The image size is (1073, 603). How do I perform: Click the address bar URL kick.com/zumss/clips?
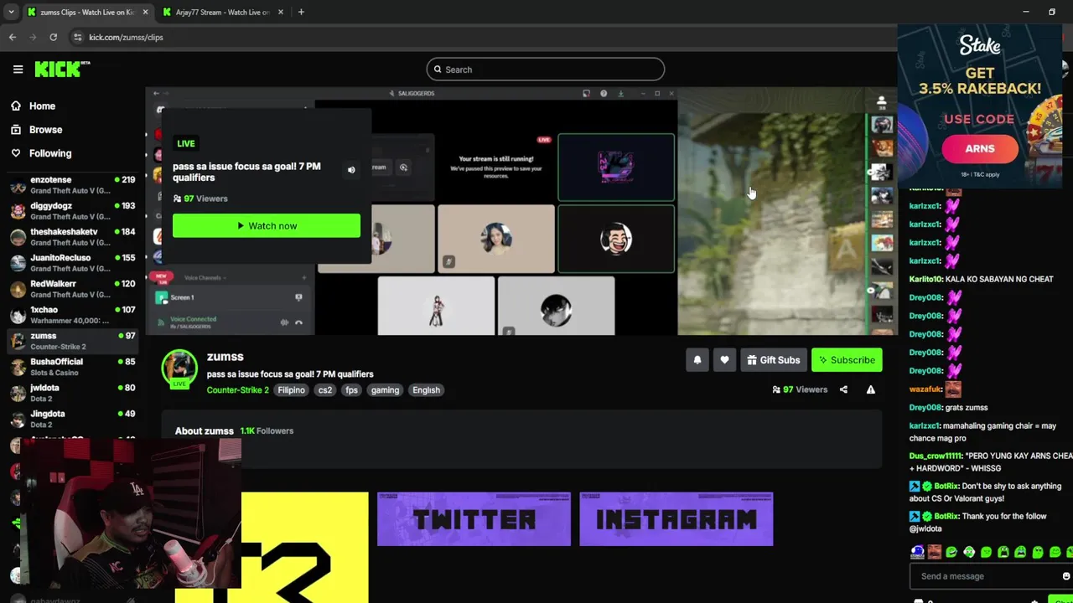(x=126, y=37)
